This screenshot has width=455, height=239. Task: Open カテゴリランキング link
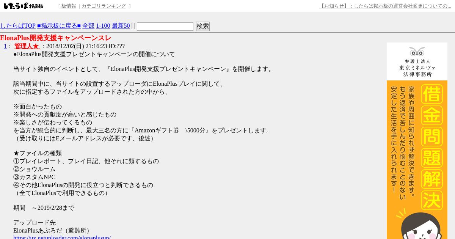[104, 6]
